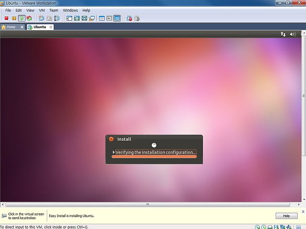Viewport: 306px width, 229px height.
Task: Click the second CD/DVD drive status icon
Action: click(263, 227)
